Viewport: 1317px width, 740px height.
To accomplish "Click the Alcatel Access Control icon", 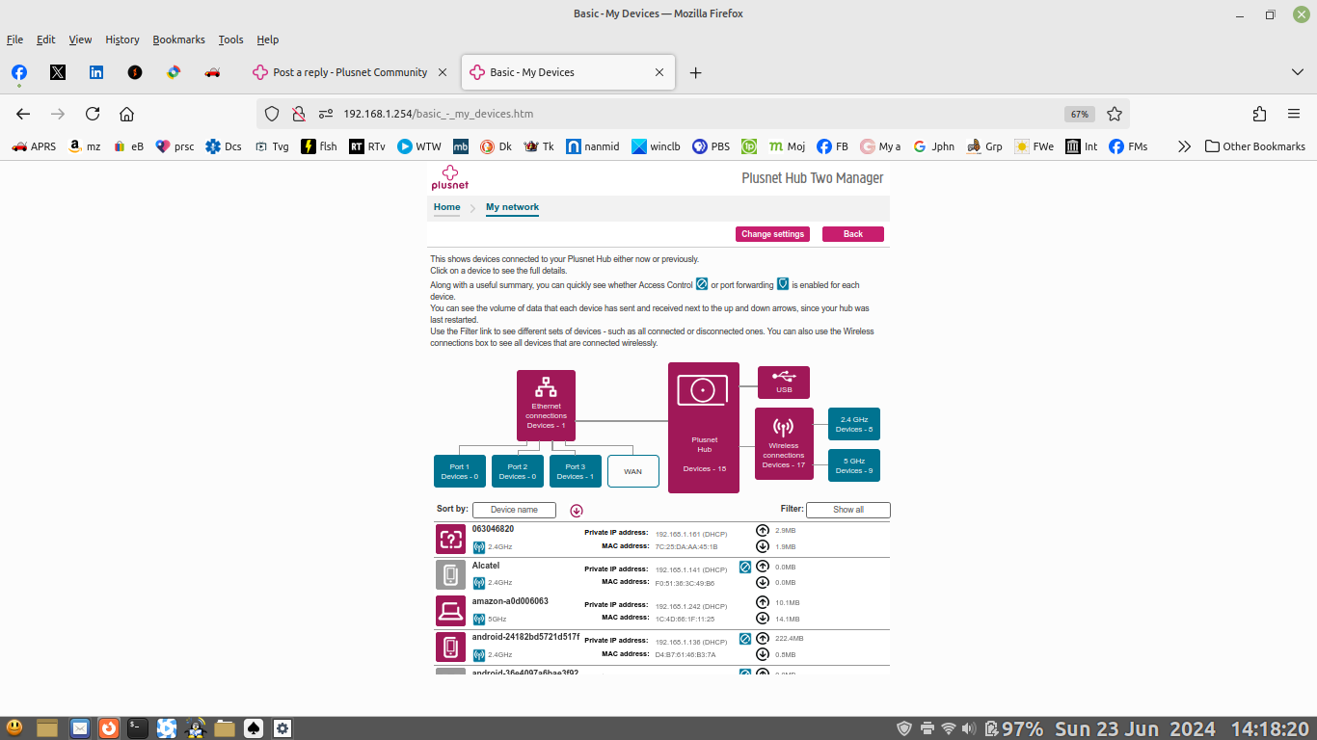I will click(x=745, y=567).
